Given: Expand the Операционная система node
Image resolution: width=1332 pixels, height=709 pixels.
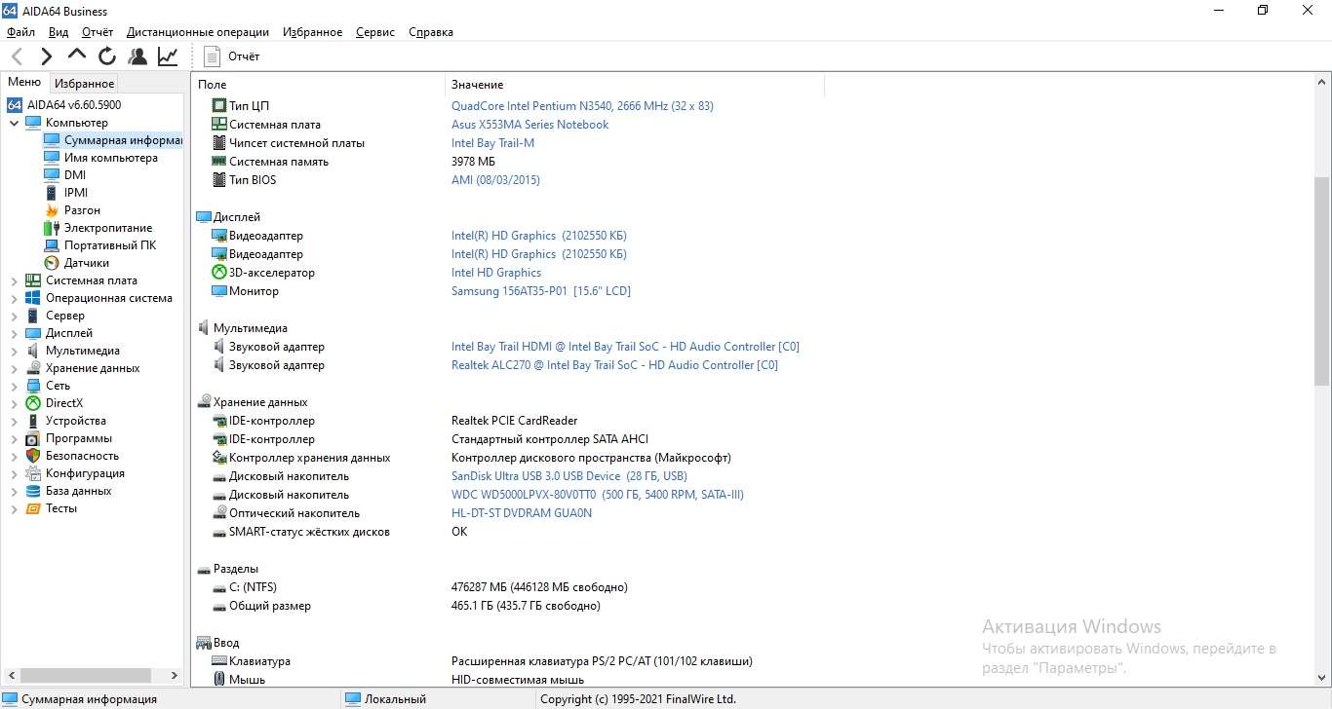Looking at the screenshot, I should coord(15,298).
